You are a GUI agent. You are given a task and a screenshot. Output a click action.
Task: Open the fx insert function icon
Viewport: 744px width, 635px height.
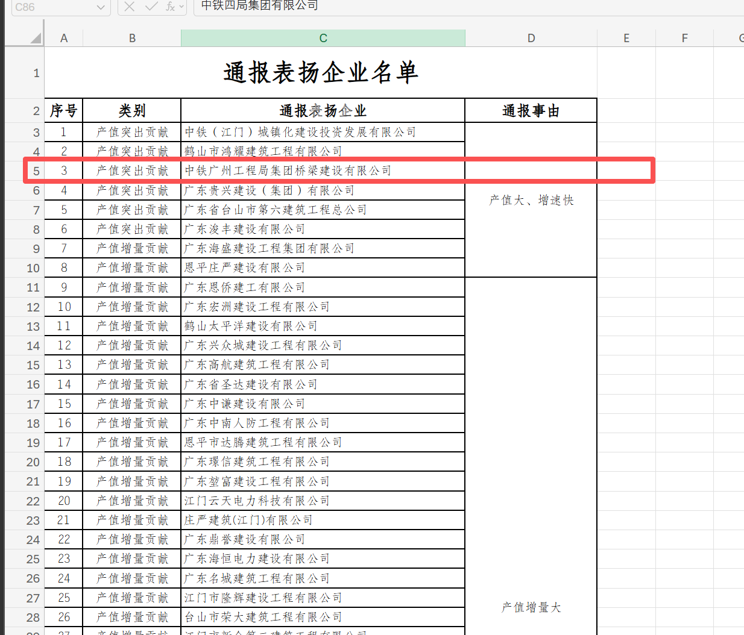coord(170,7)
